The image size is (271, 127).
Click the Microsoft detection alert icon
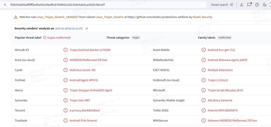point(204,90)
